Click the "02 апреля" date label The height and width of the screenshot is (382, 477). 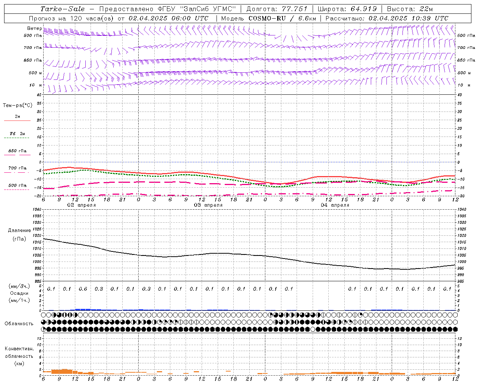(x=82, y=205)
